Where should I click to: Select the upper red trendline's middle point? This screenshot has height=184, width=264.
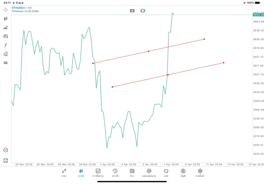[148, 51]
